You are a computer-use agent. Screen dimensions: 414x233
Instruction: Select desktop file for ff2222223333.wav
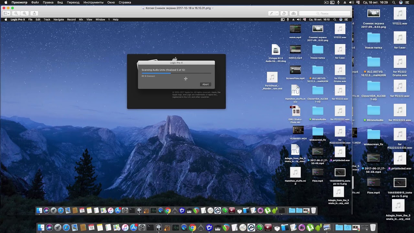click(x=400, y=139)
